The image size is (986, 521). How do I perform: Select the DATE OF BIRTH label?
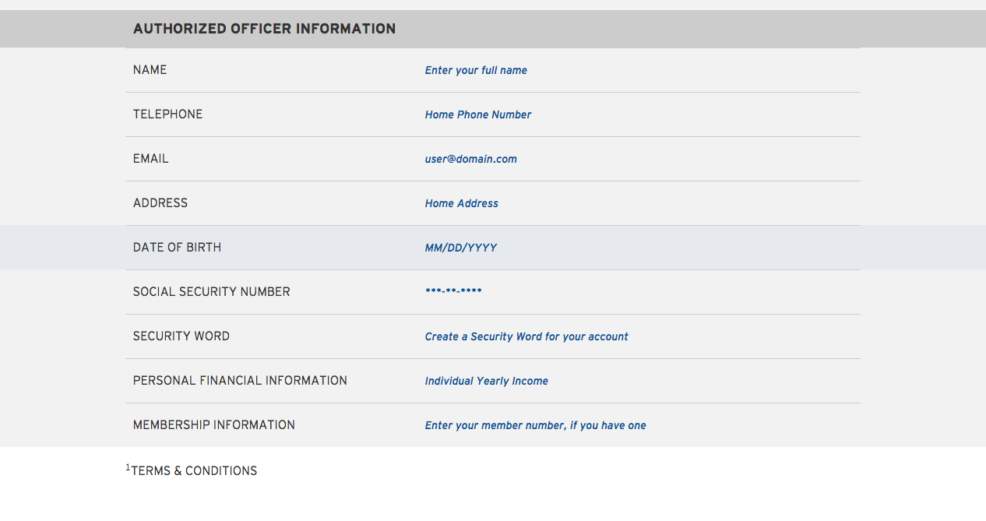pyautogui.click(x=177, y=248)
